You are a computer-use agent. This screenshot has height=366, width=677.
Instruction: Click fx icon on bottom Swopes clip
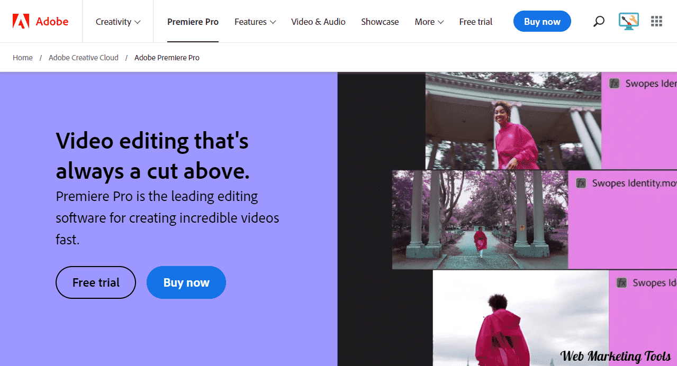(x=622, y=283)
